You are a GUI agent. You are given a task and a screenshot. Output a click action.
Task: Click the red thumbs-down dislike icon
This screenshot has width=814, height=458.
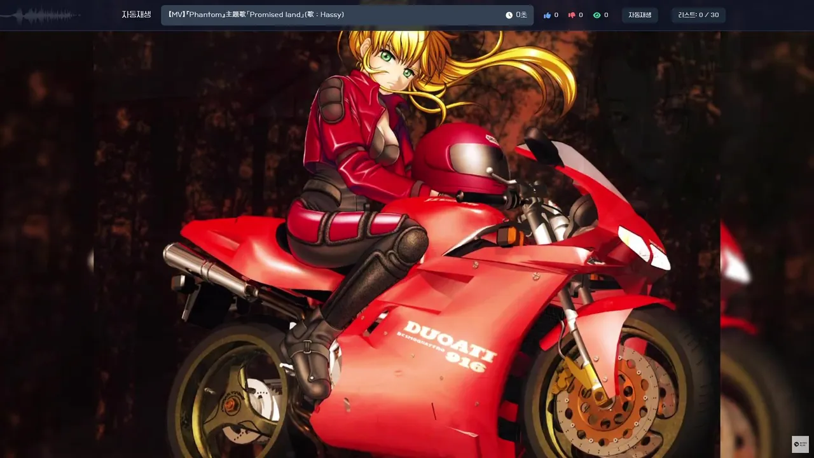(571, 15)
